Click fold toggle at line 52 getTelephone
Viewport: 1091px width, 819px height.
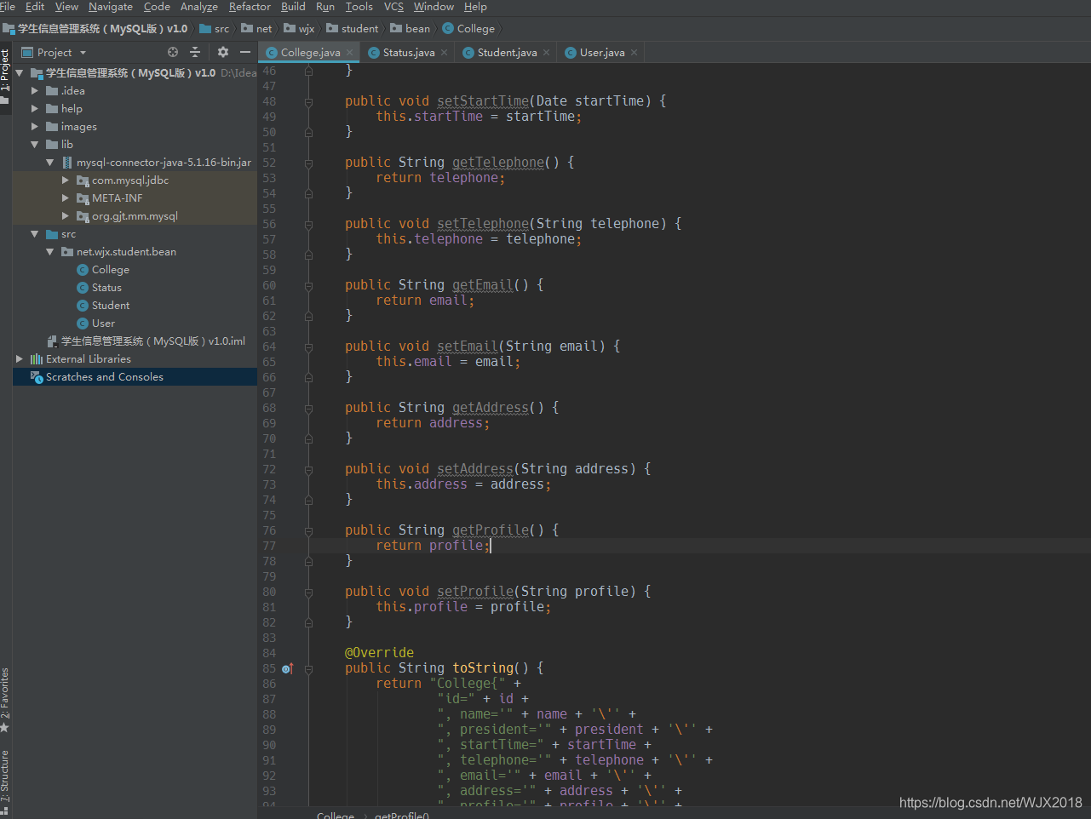click(308, 163)
